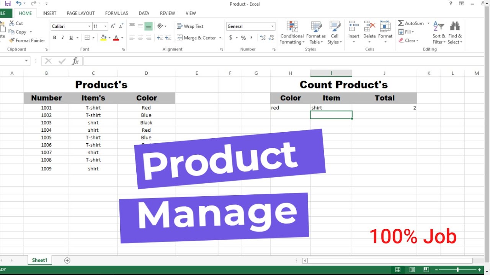Open the VIEW tab

[191, 13]
